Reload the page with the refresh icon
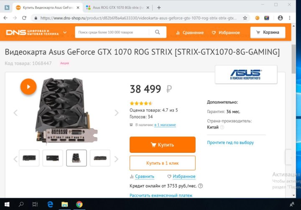The height and width of the screenshot is (210, 301). tap(24, 18)
